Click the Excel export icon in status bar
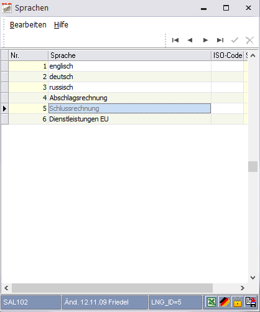Screen dimensions: 260x312 (211, 302)
